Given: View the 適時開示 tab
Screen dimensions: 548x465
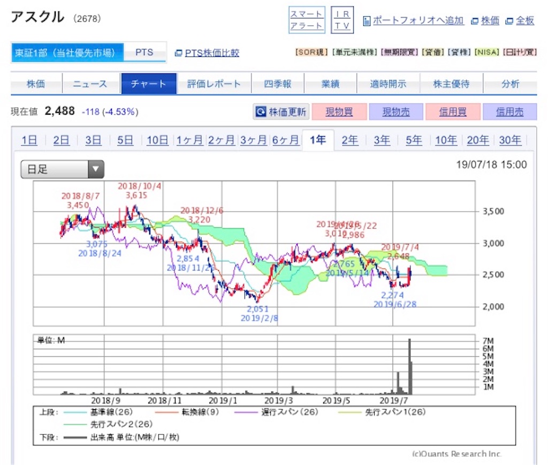Looking at the screenshot, I should coord(388,84).
